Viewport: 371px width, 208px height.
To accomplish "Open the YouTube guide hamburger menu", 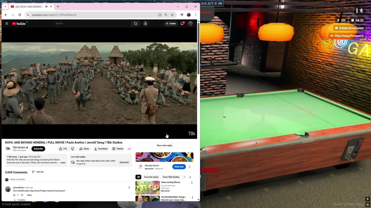I will tap(7, 24).
